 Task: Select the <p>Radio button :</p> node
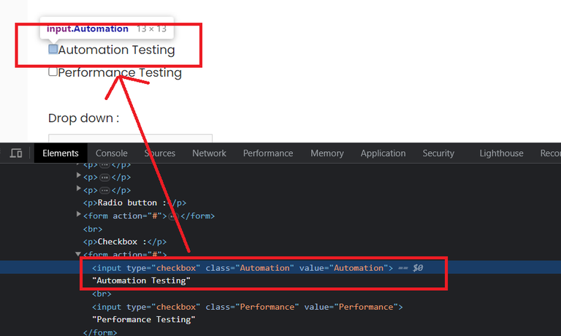tap(134, 203)
